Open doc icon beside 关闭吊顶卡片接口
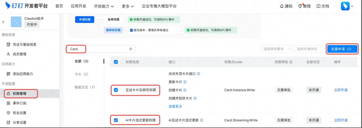 point(199,74)
